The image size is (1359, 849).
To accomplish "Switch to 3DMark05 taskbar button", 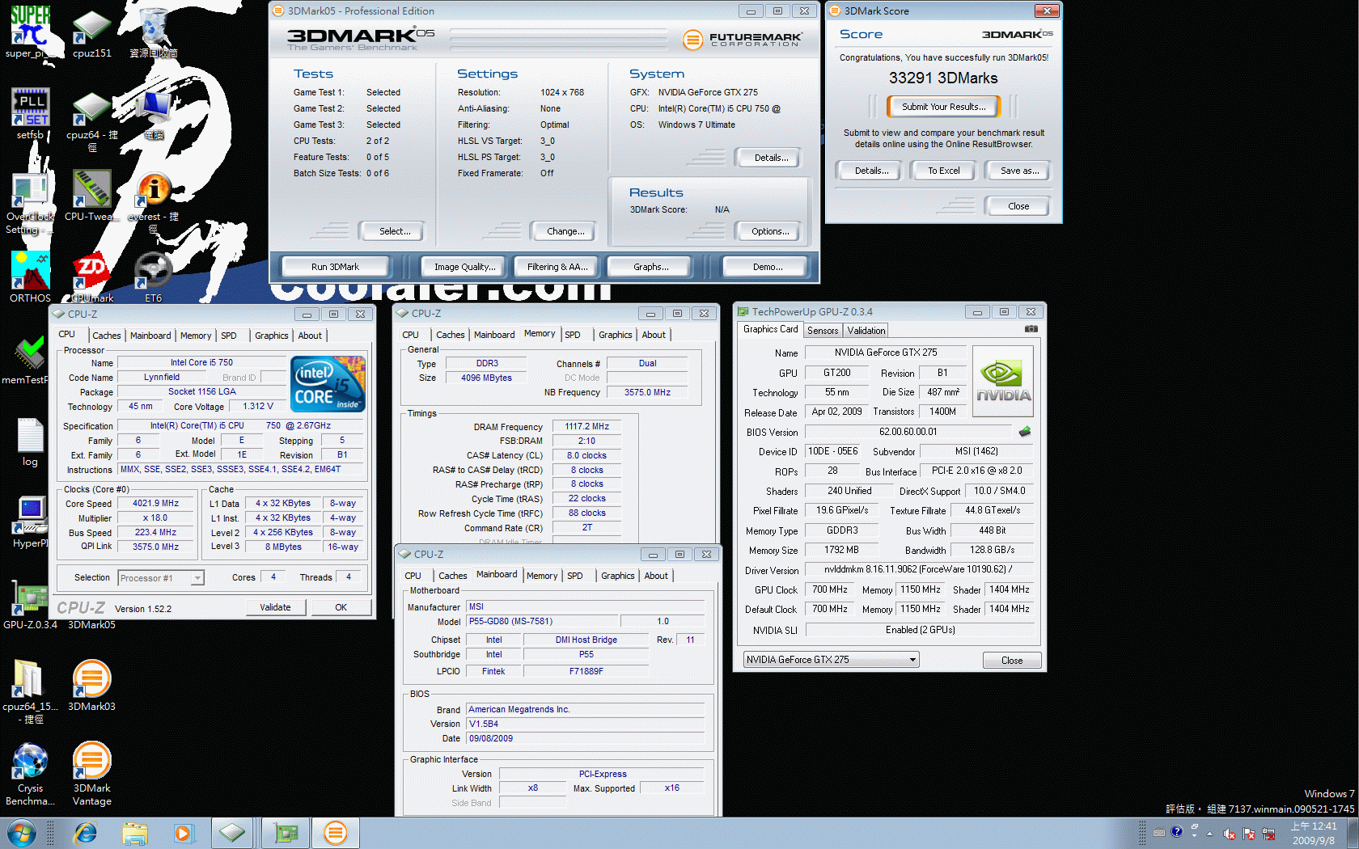I will coord(335,833).
